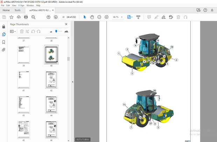Select page 40 thumbnail
Screen dimensions: 217x142
pos(51,55)
